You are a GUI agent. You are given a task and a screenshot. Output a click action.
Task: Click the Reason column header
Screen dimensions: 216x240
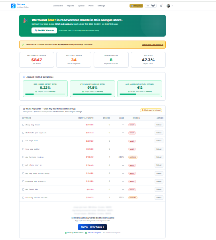pos(136,118)
